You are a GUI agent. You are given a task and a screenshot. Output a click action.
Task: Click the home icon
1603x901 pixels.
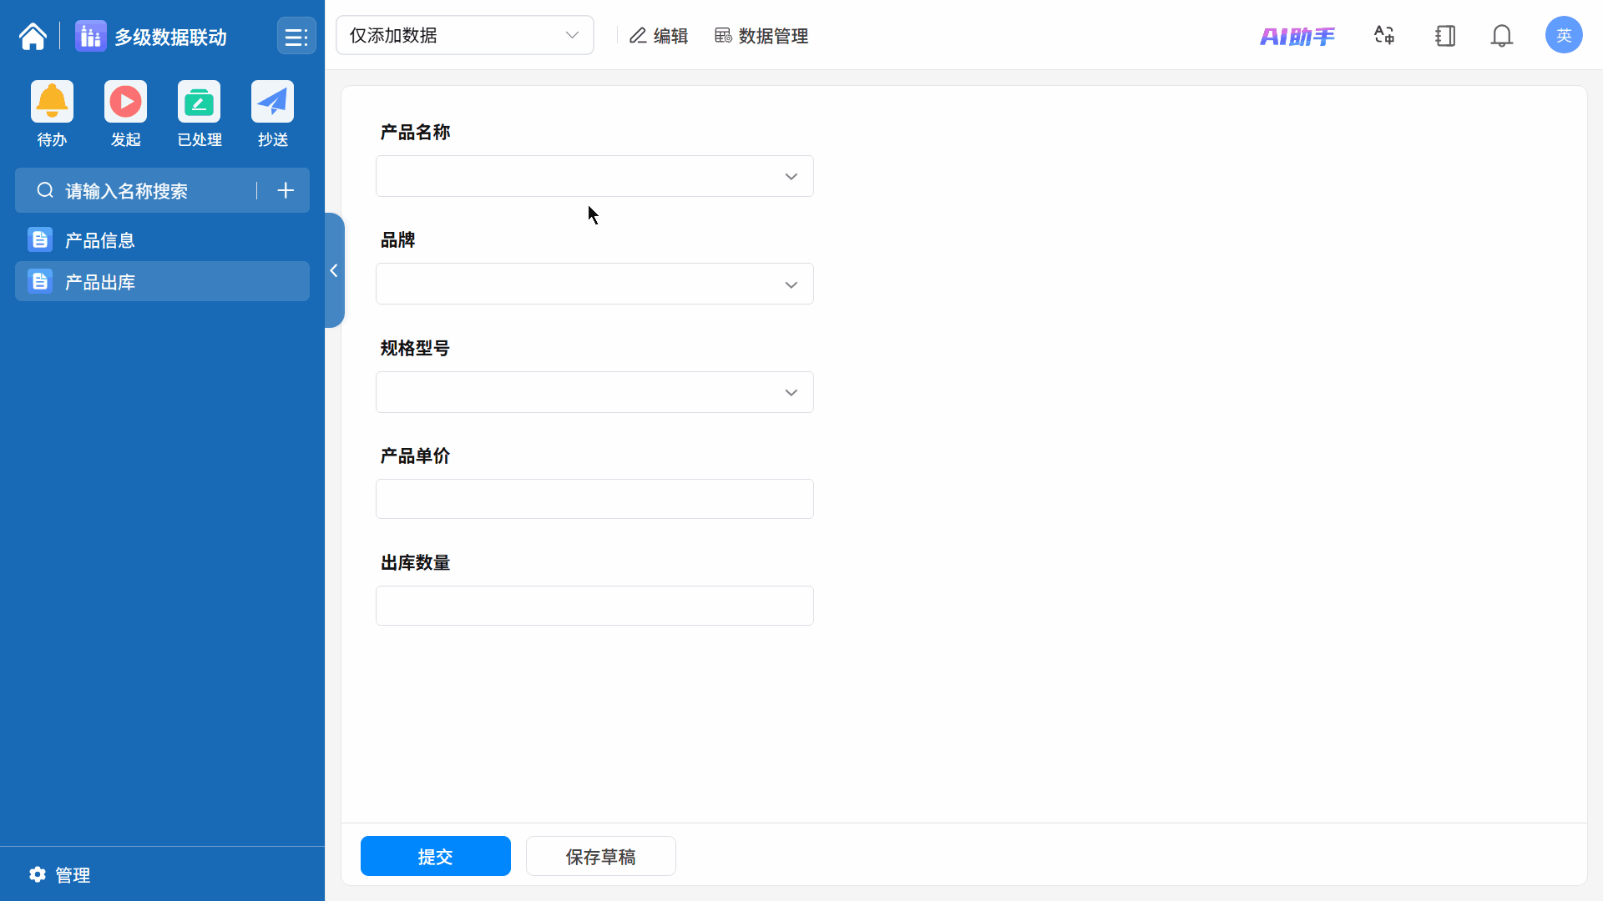point(33,36)
